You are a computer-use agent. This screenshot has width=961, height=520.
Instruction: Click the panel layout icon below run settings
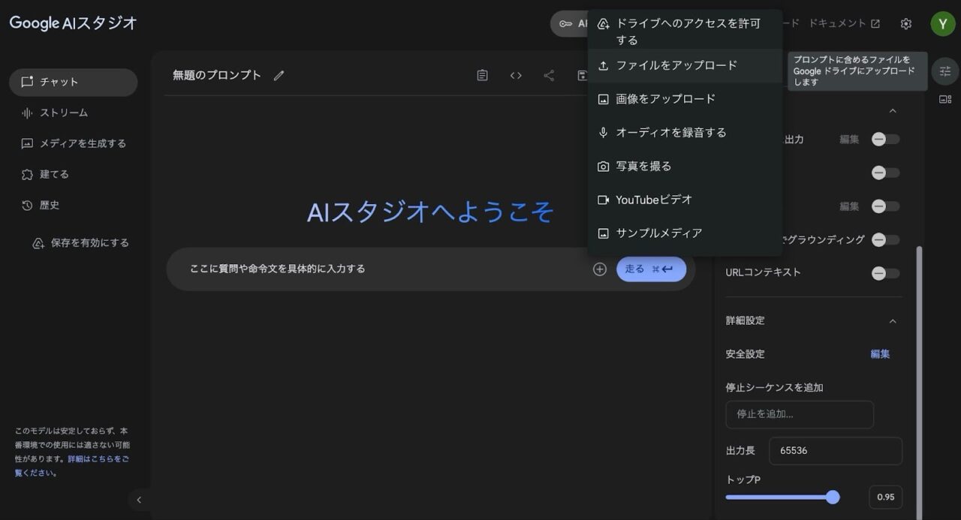coord(945,100)
